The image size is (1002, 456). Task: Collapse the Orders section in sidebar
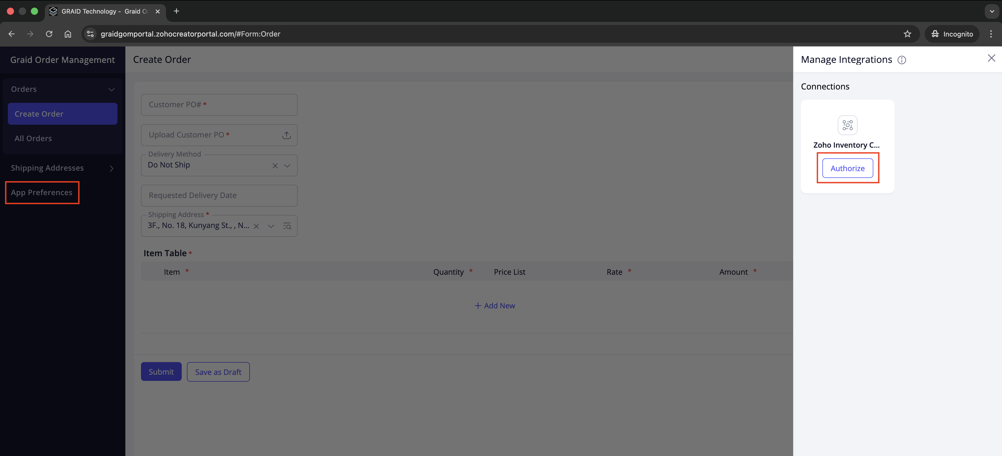point(112,89)
